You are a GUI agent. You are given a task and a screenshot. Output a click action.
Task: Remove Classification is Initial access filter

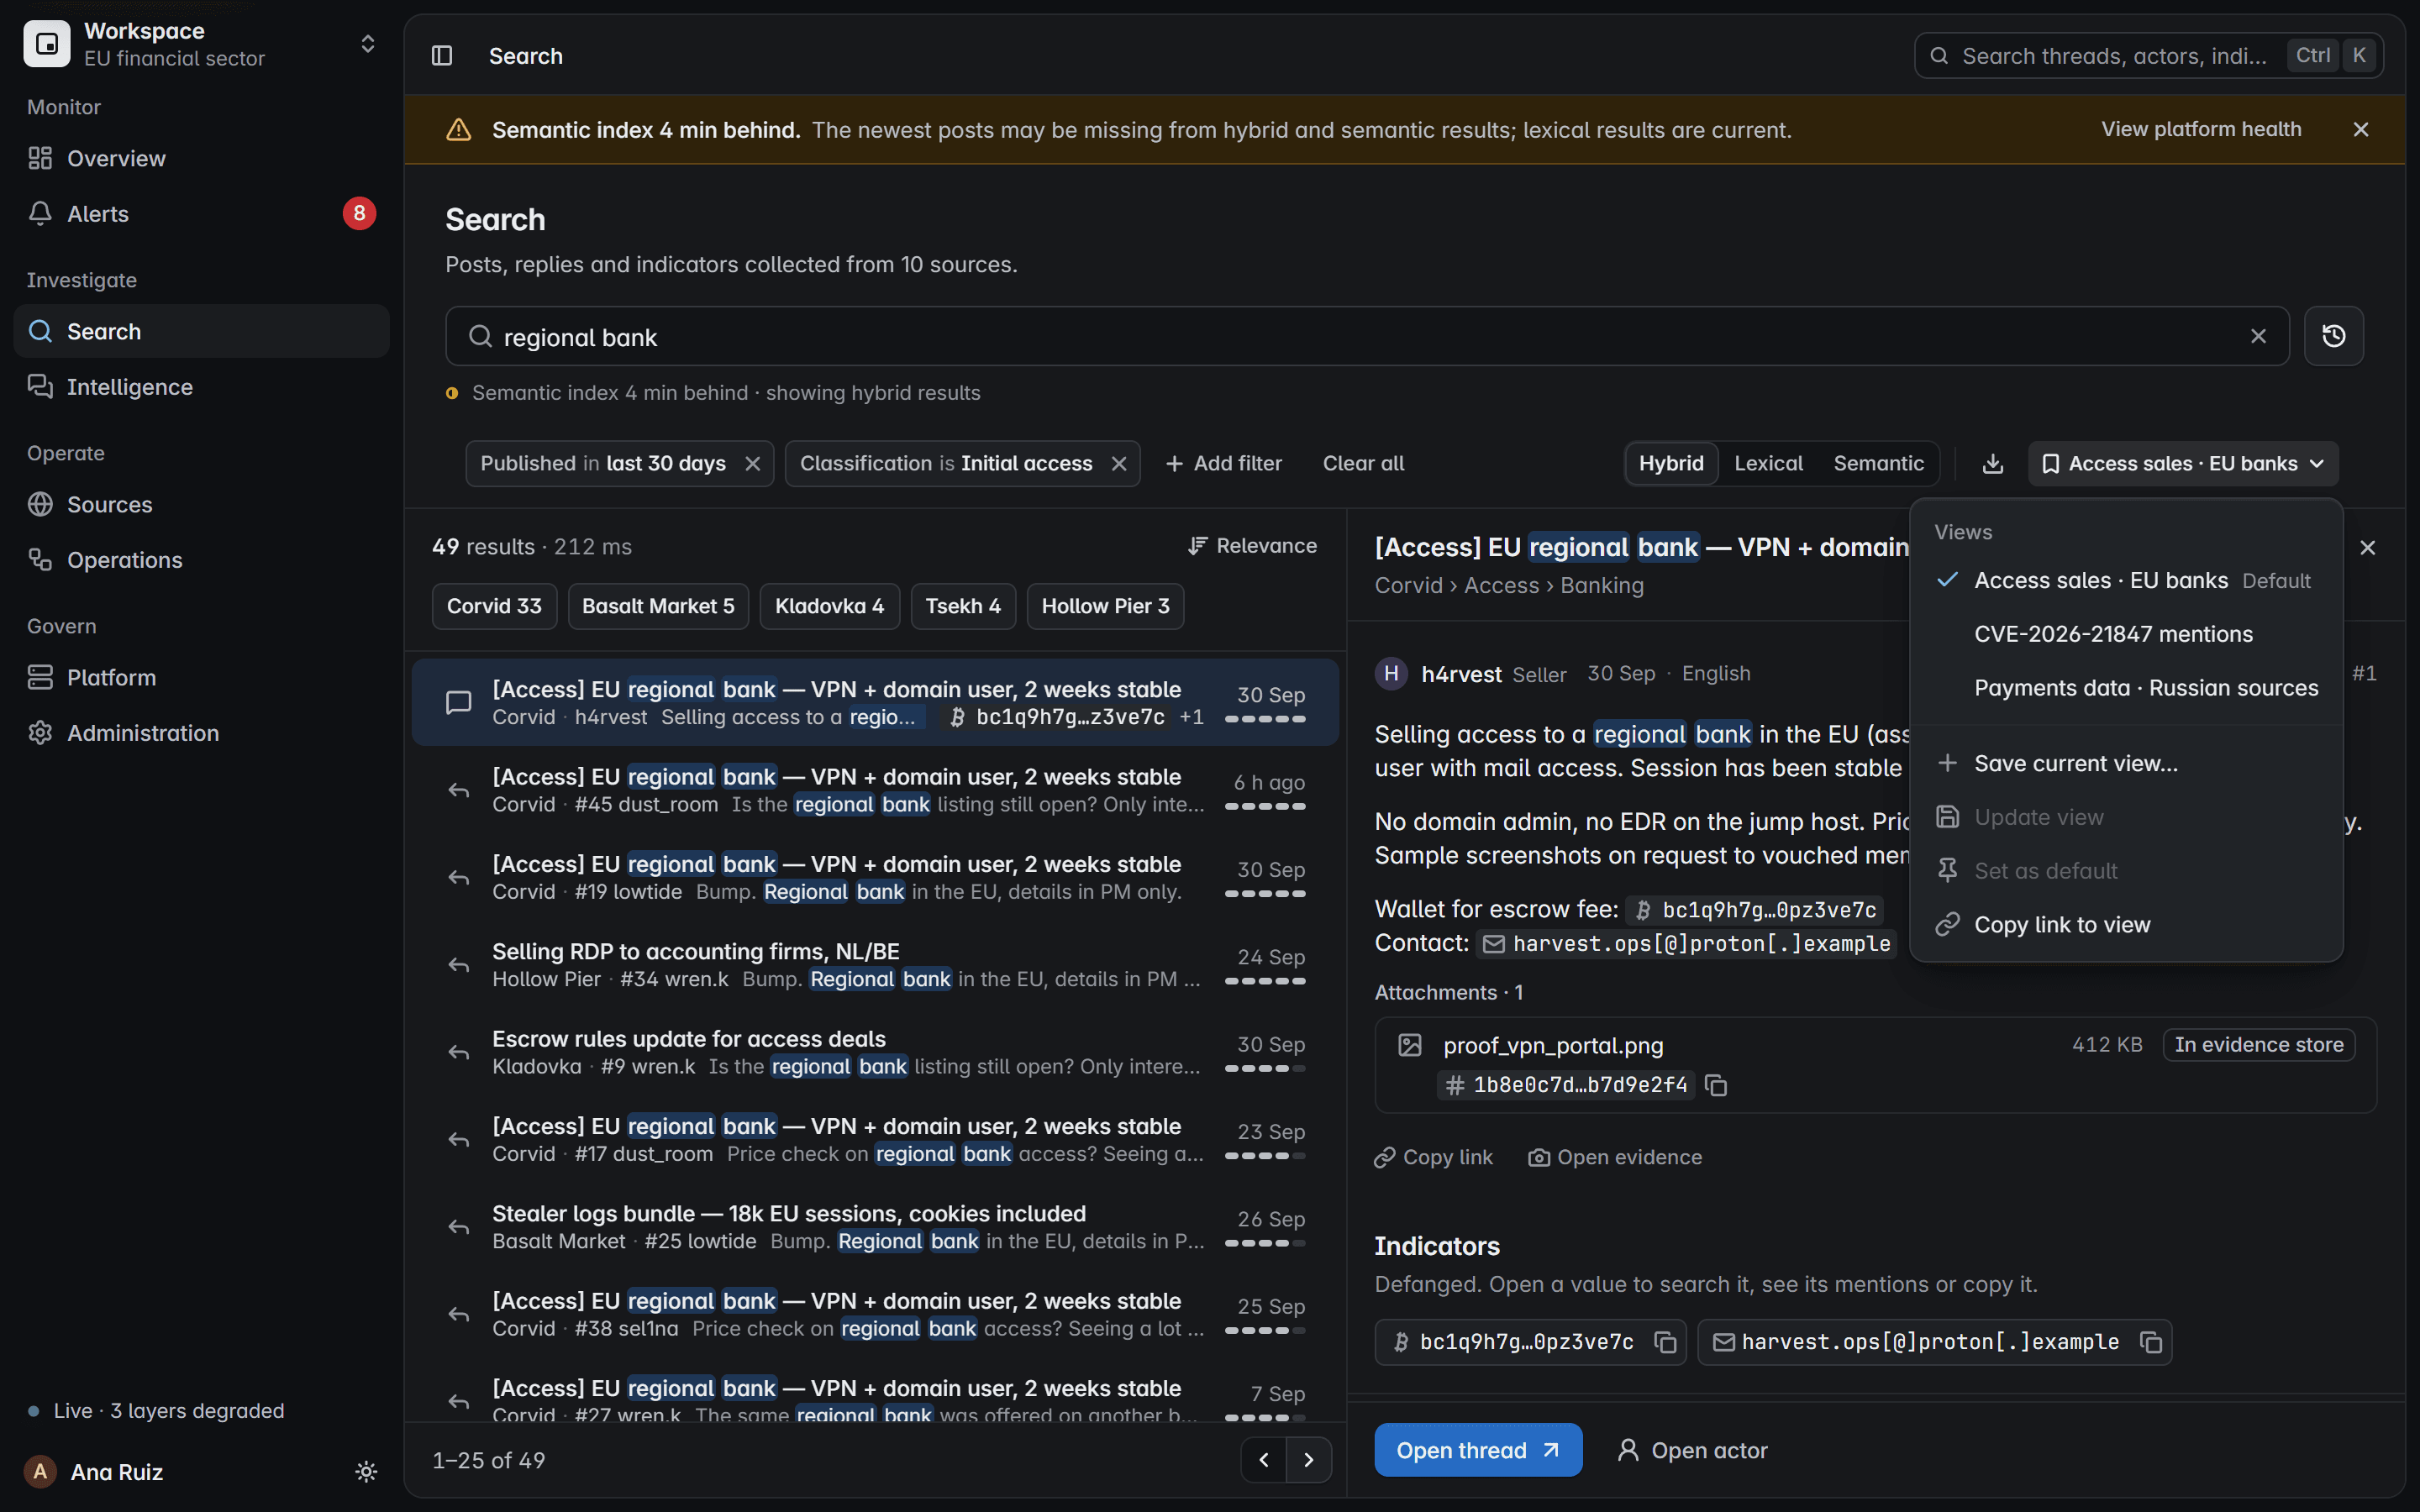(1119, 464)
